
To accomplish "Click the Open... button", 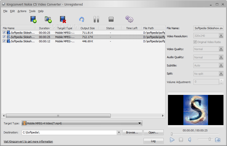I will pyautogui.click(x=154, y=132).
